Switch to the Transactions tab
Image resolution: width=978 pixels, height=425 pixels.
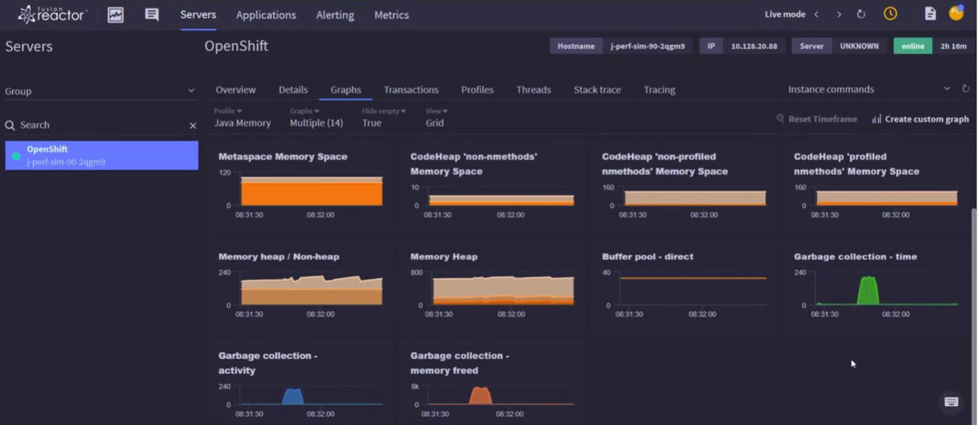point(411,89)
